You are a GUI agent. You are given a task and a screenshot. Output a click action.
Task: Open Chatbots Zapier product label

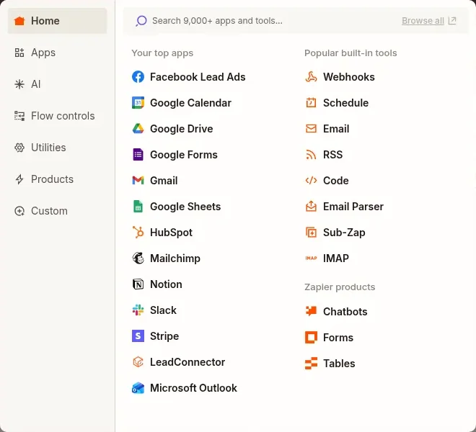point(345,311)
